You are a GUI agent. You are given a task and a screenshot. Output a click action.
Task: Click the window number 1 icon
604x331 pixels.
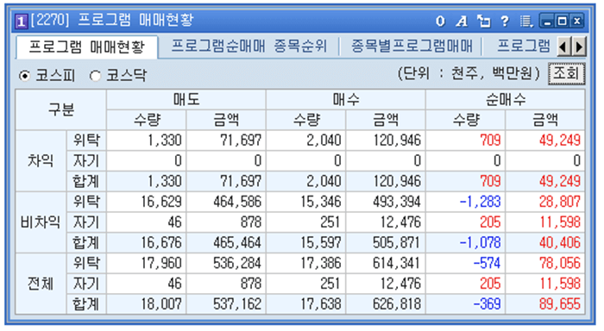pyautogui.click(x=22, y=22)
